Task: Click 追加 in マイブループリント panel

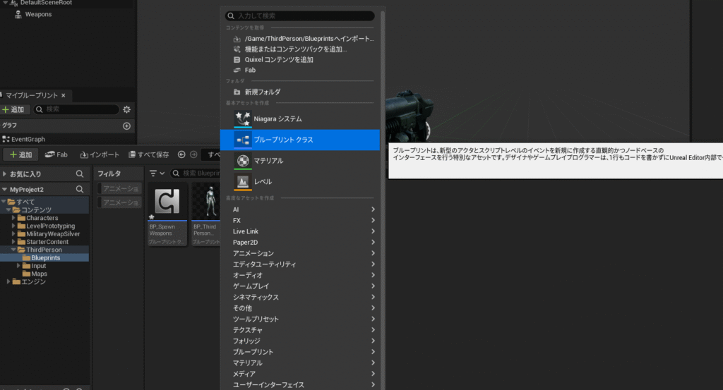Action: [x=14, y=109]
